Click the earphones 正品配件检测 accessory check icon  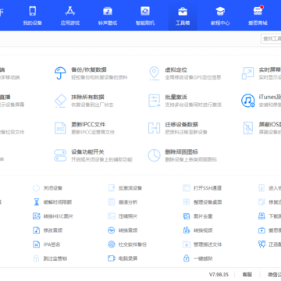tap(261, 244)
